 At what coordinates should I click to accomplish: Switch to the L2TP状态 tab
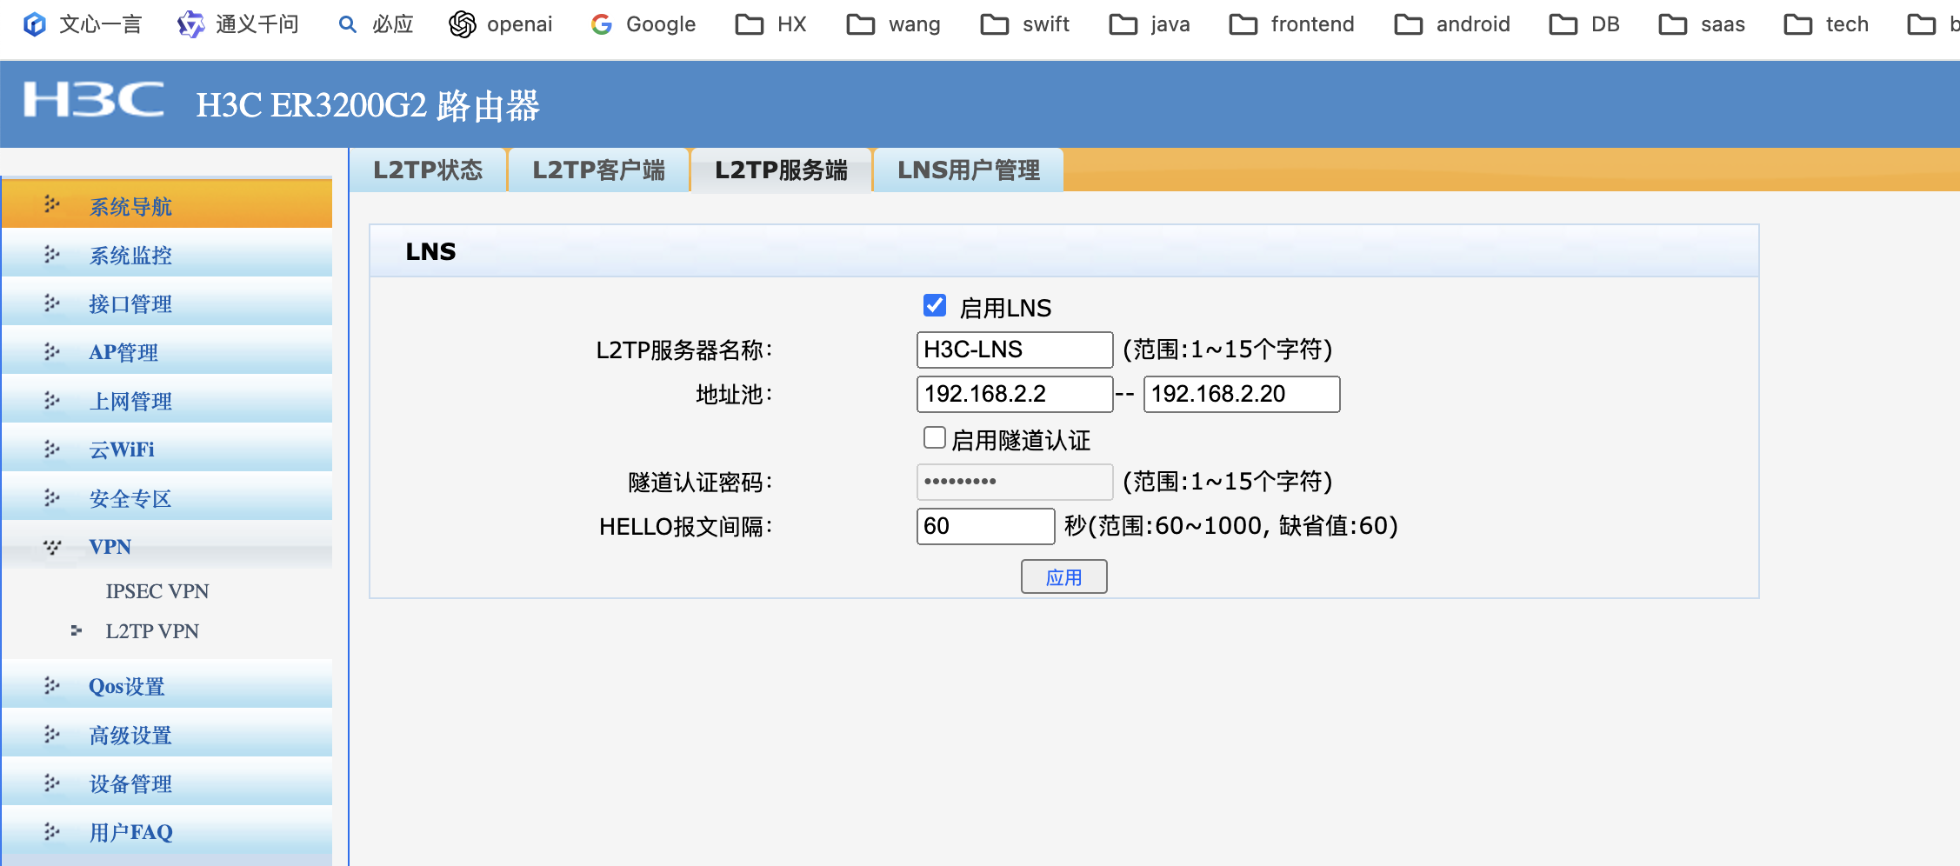pyautogui.click(x=428, y=170)
